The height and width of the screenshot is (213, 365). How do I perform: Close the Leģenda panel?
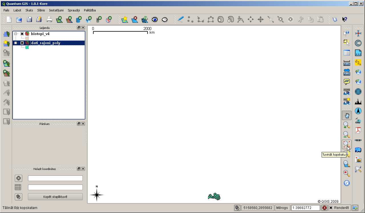click(83, 28)
